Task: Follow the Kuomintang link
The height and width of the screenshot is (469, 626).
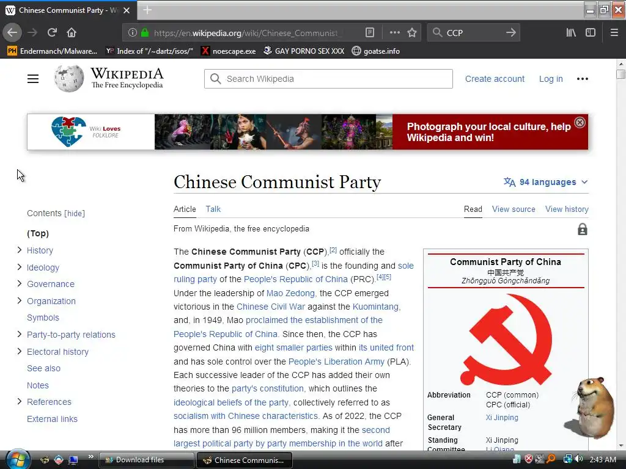Action: (x=375, y=307)
